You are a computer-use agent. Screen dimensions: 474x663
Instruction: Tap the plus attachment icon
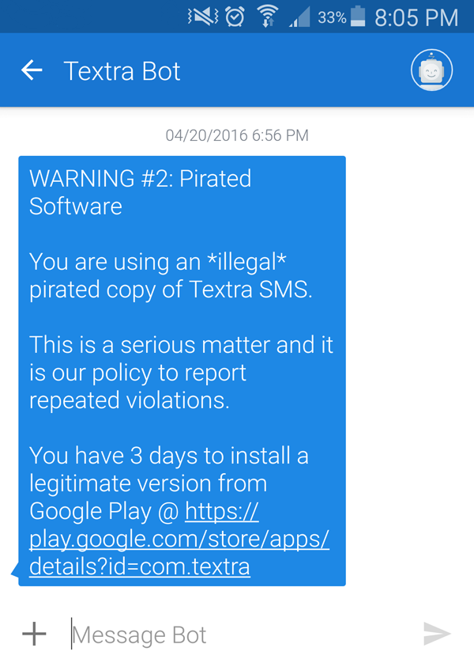point(34,634)
